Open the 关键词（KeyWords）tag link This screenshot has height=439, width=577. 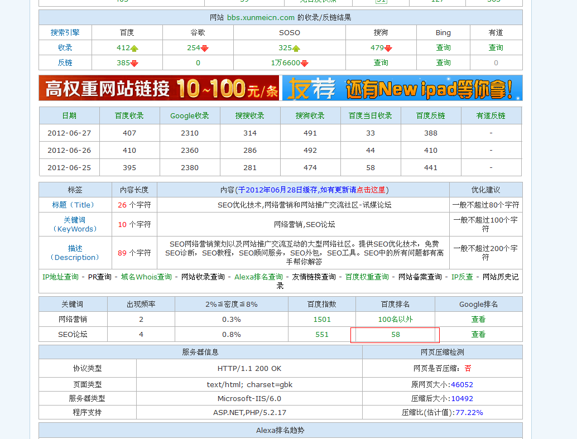[x=75, y=224]
